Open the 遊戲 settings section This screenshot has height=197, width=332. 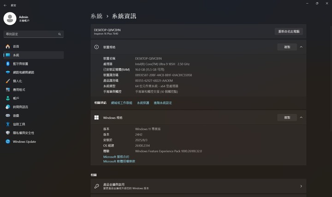(34, 116)
